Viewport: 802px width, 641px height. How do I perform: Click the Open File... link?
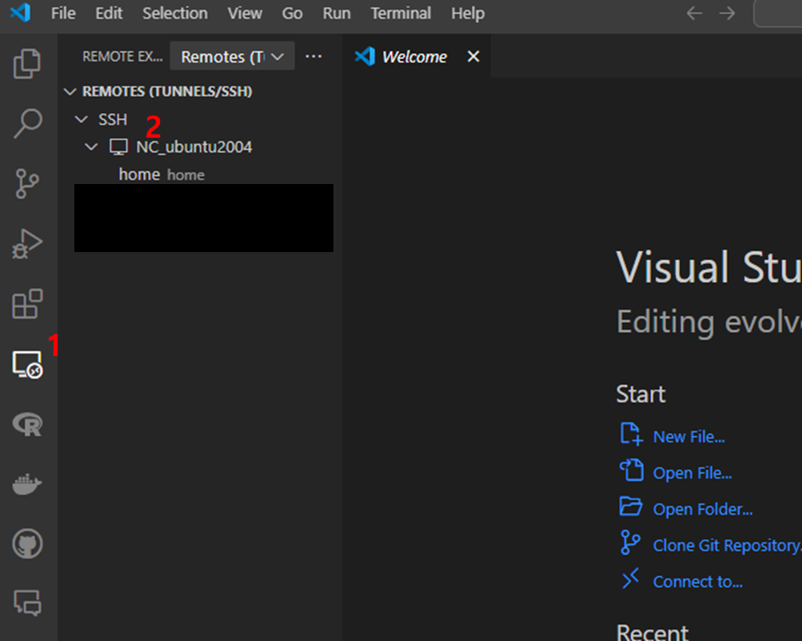point(692,473)
